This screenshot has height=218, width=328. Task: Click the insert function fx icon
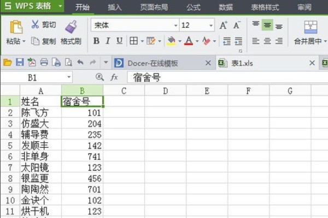[114, 77]
